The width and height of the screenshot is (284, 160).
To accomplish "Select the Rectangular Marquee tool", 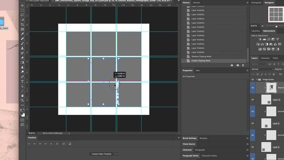I will (x=22, y=10).
